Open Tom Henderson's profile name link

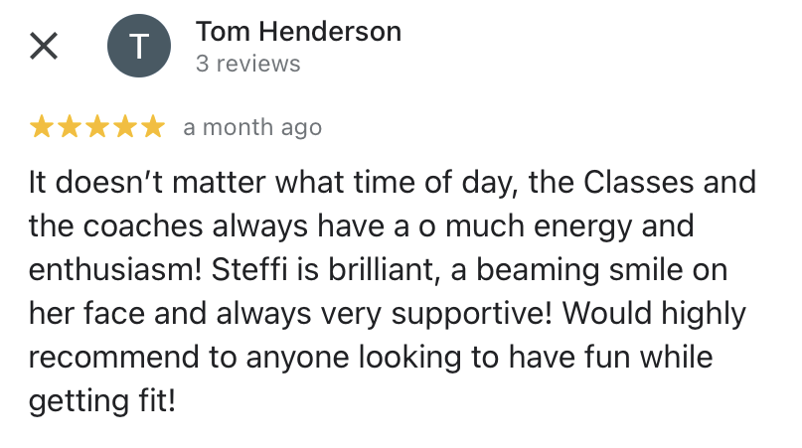point(299,32)
